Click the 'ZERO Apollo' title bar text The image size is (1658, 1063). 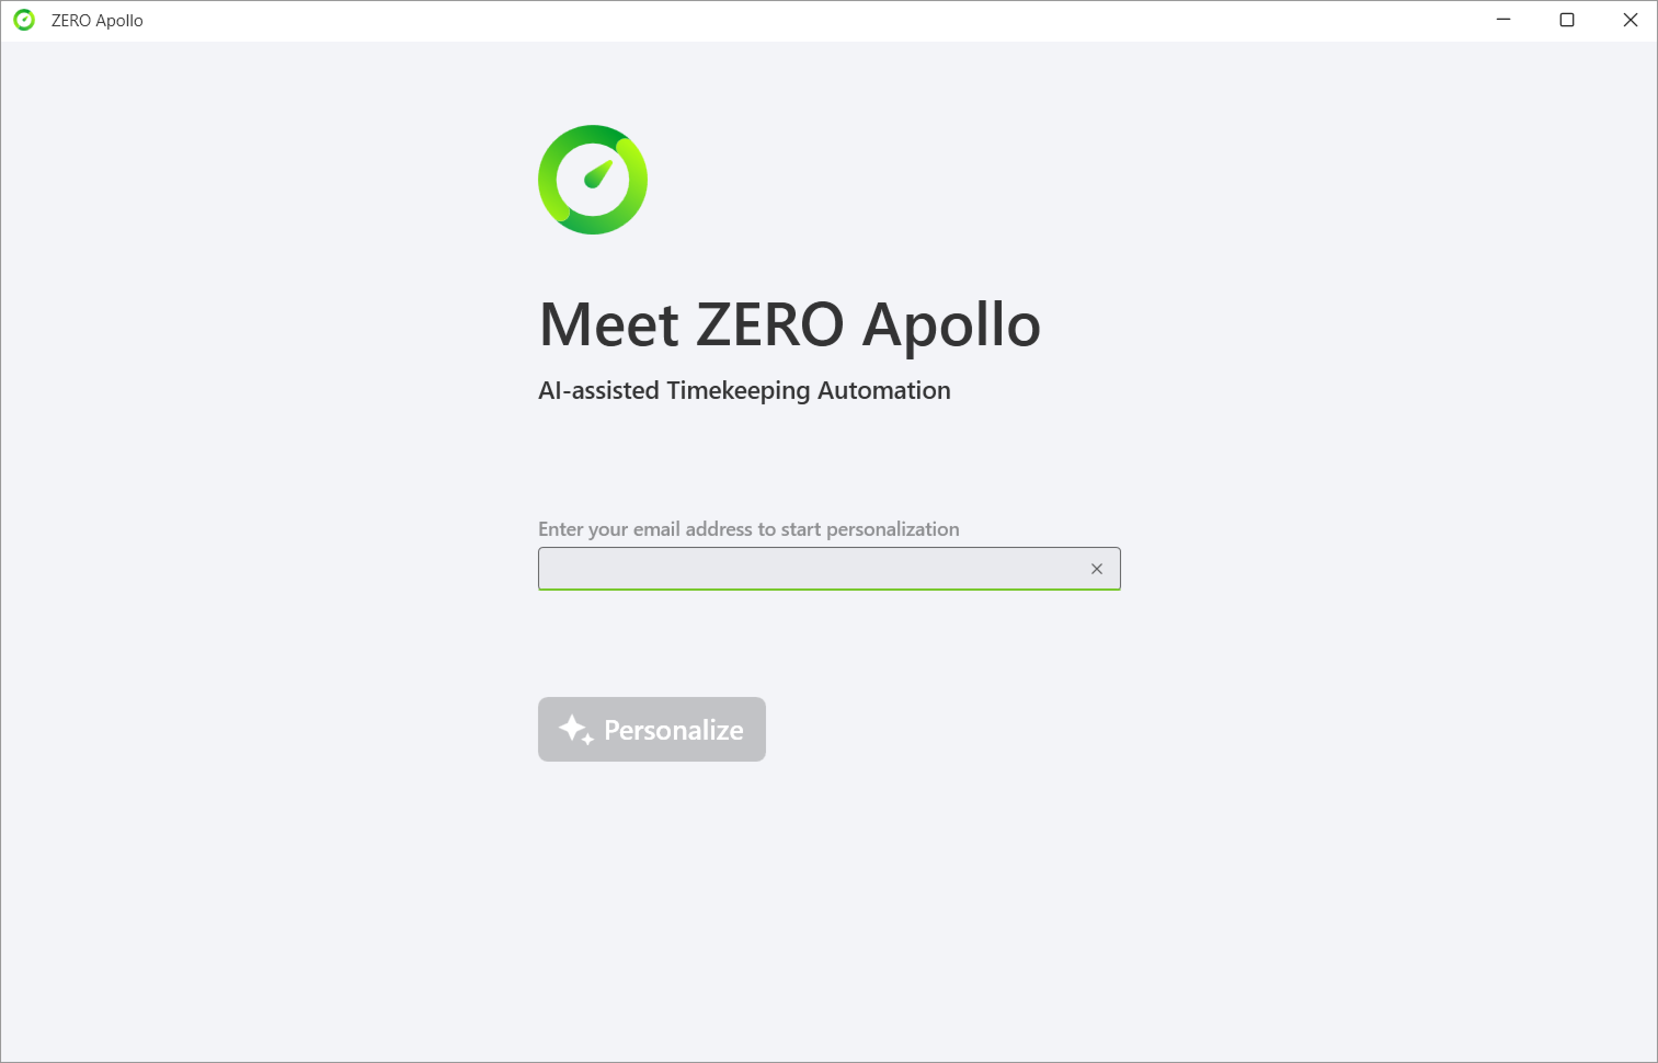click(96, 20)
